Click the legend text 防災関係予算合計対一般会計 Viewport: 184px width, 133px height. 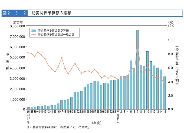(x=56, y=35)
